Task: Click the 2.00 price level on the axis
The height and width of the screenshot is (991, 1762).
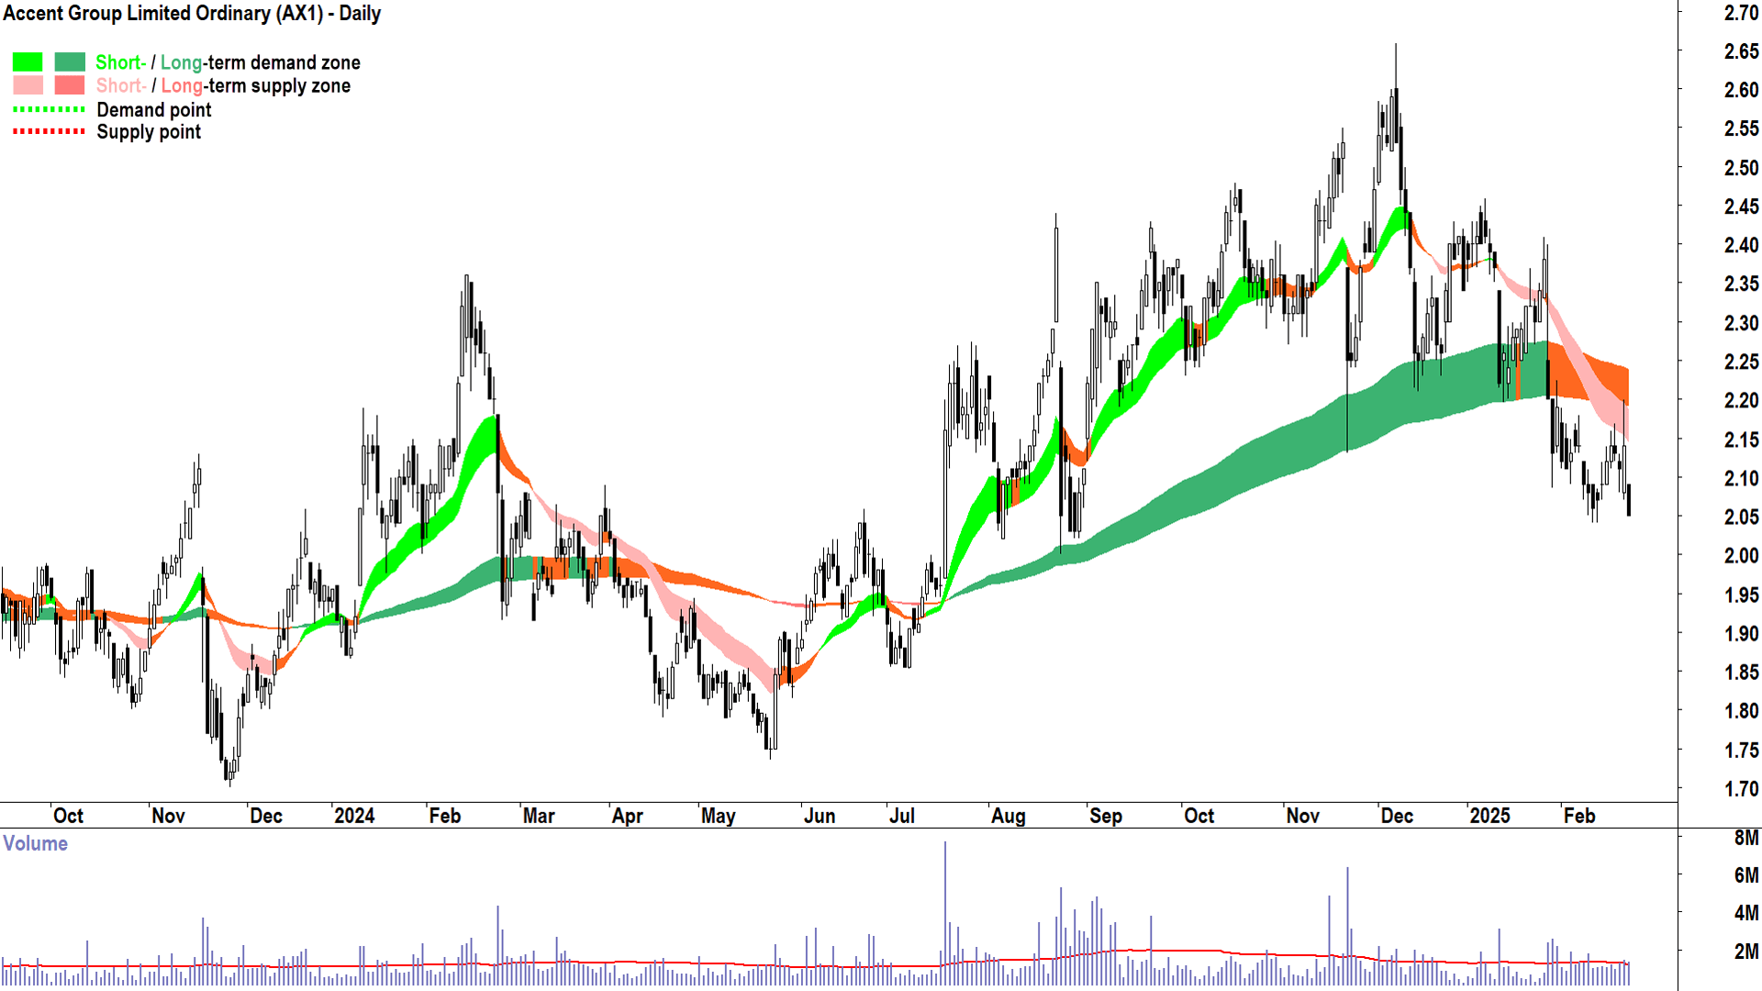Action: [x=1741, y=555]
